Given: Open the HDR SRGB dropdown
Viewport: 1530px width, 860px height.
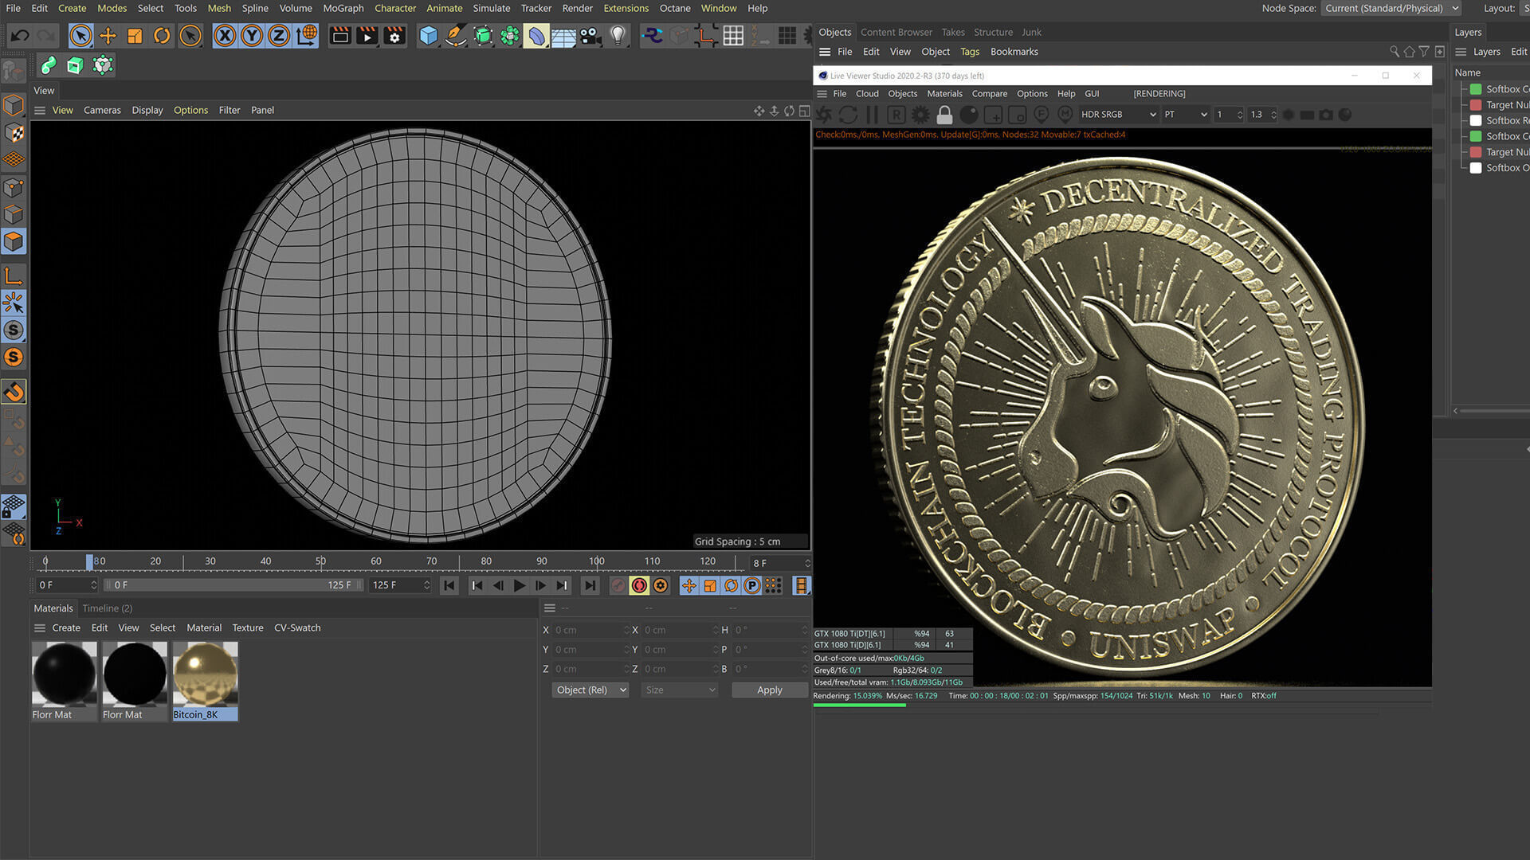Looking at the screenshot, I should [1118, 115].
